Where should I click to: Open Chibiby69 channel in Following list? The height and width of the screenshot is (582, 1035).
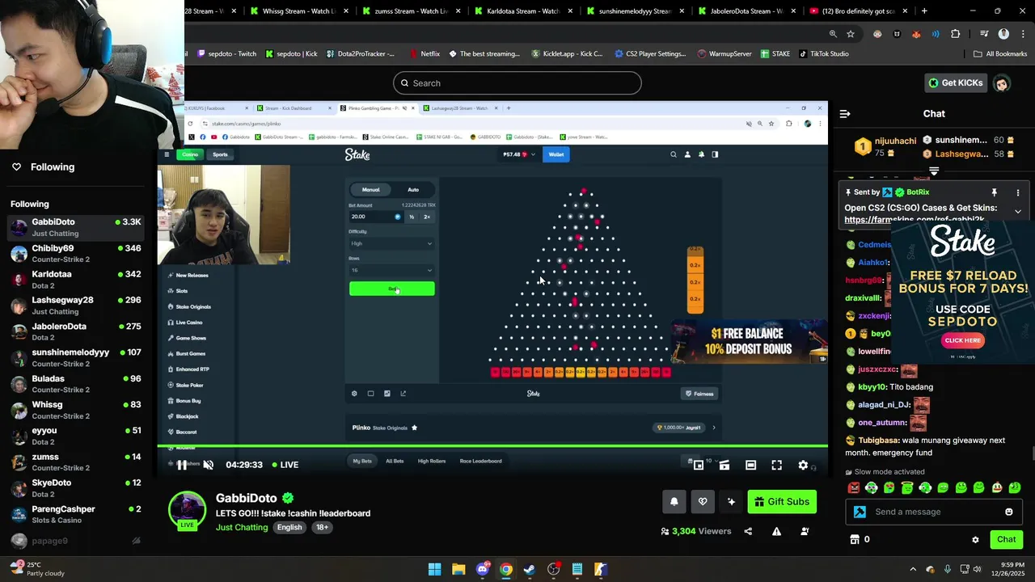77,253
